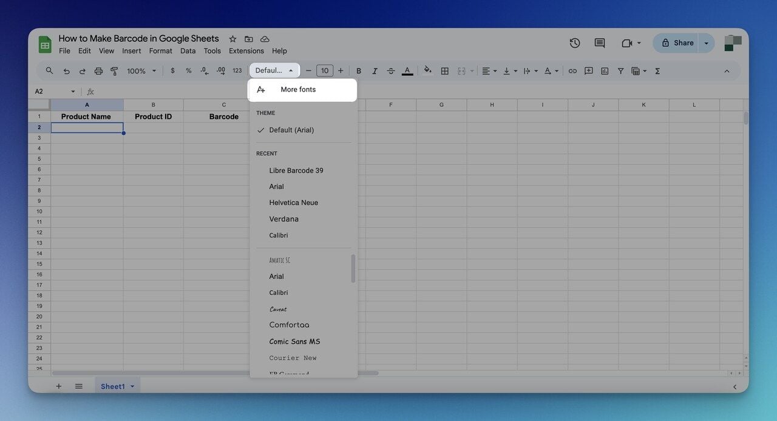The image size is (777, 421).
Task: Open vertical align dropdown
Action: point(510,71)
